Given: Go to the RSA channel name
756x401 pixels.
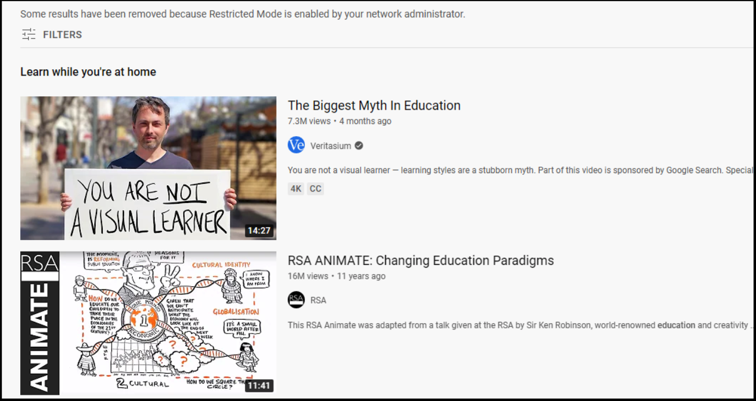Looking at the screenshot, I should click(318, 300).
